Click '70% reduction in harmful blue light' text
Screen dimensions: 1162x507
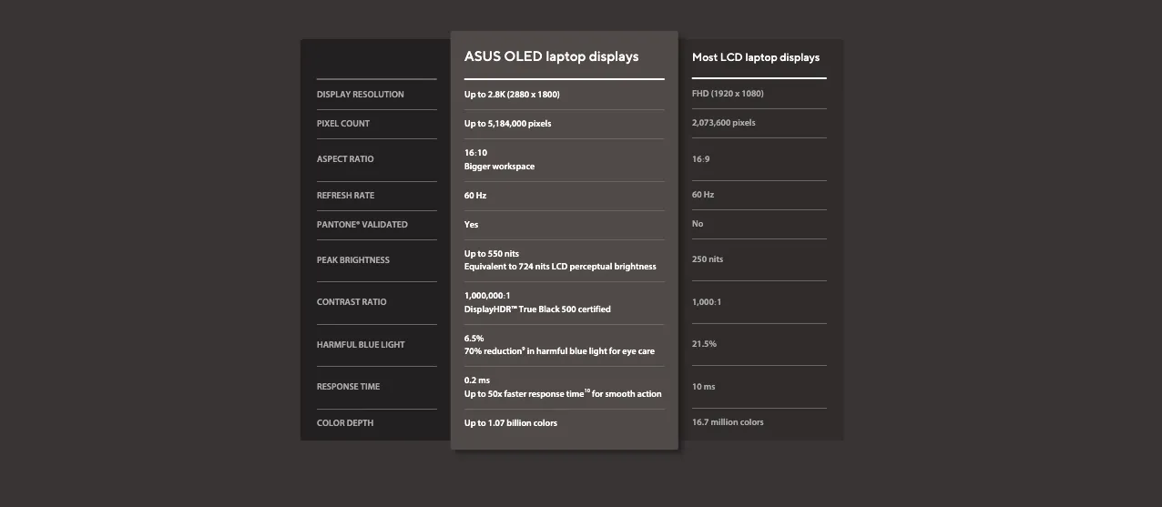[559, 351]
